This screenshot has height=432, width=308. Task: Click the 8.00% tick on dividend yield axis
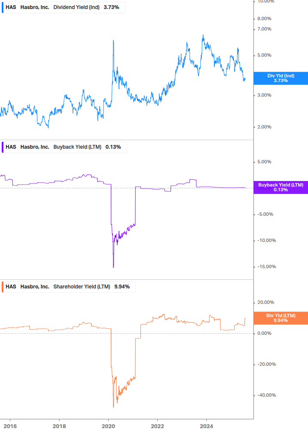[264, 19]
